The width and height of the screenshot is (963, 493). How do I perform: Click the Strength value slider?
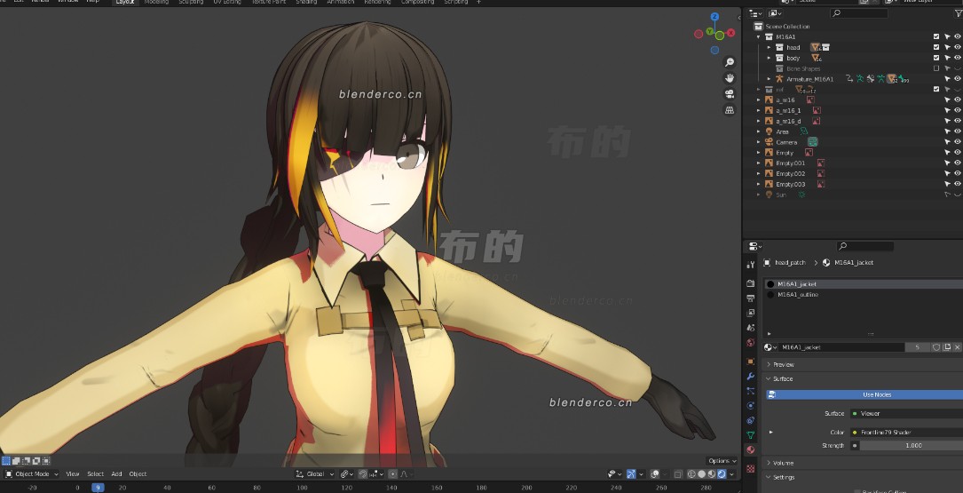click(912, 446)
